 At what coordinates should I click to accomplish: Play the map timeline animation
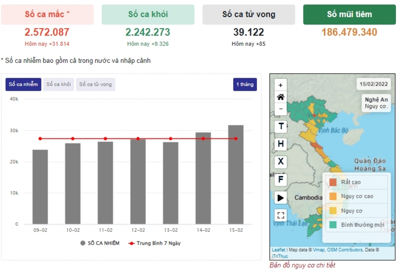tap(280, 198)
